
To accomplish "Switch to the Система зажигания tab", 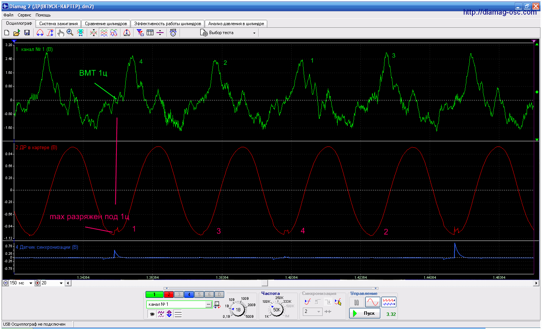I will click(x=58, y=24).
